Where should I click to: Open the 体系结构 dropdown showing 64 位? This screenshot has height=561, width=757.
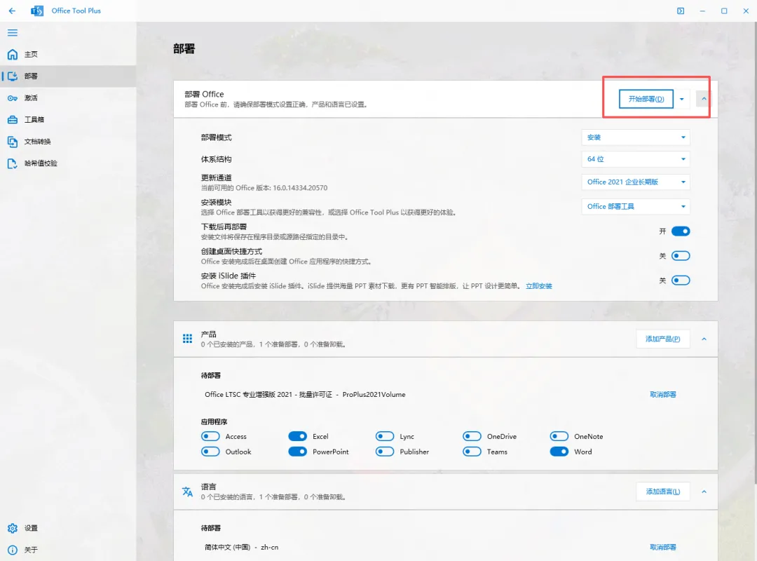[x=636, y=159]
